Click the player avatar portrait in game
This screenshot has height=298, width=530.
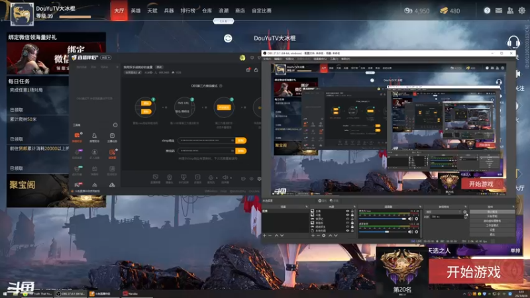23,14
